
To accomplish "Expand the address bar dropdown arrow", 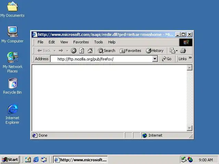I will [155, 59].
